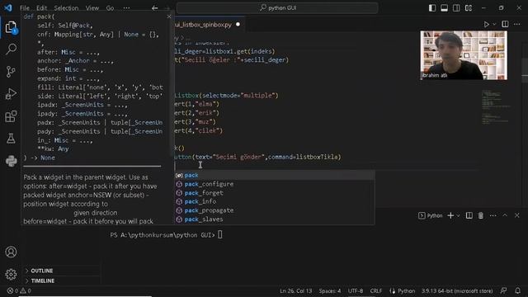The height and width of the screenshot is (297, 528).
Task: Open the Testing flask view
Action: [11, 139]
